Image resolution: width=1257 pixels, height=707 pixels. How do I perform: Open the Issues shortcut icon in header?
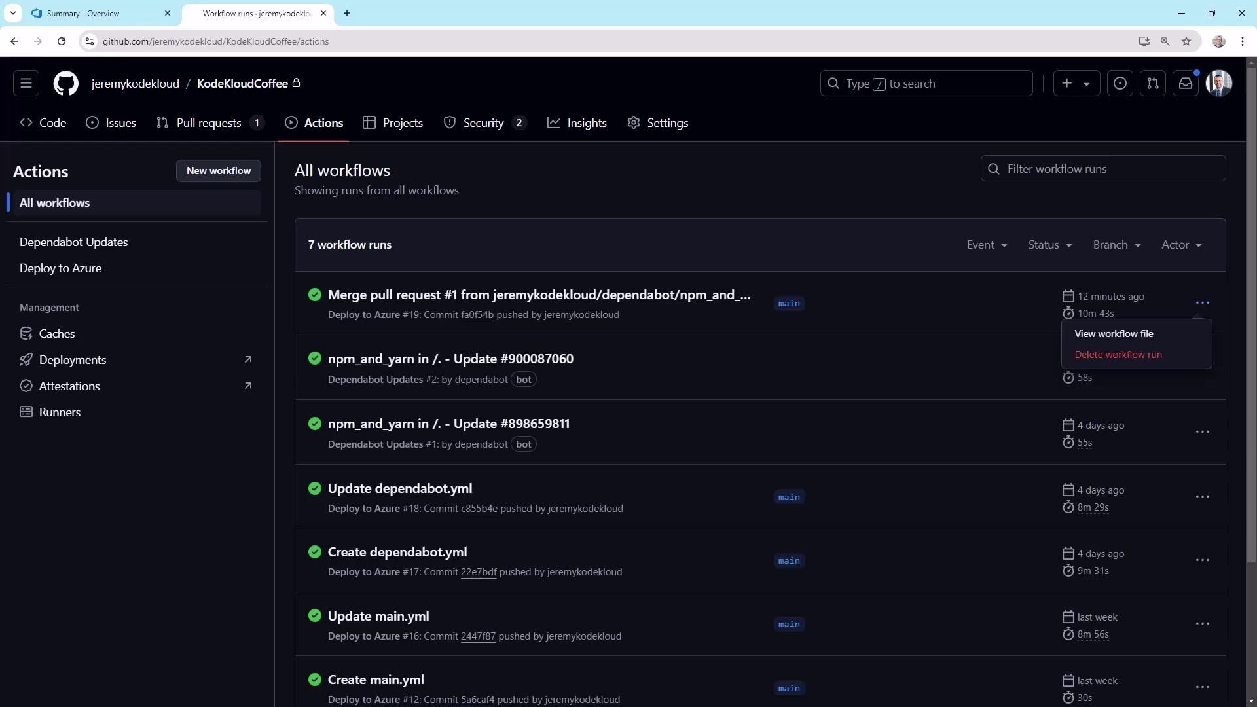pos(1120,83)
